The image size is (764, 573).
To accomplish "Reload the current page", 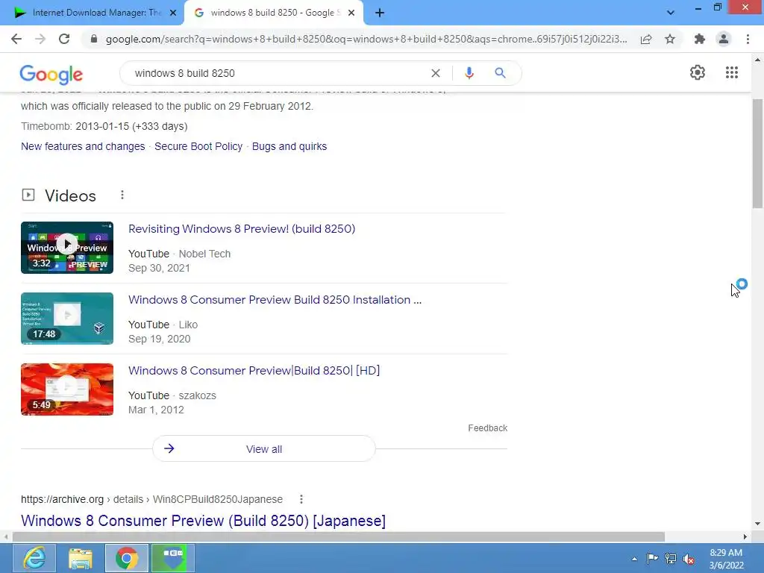I will 64,39.
